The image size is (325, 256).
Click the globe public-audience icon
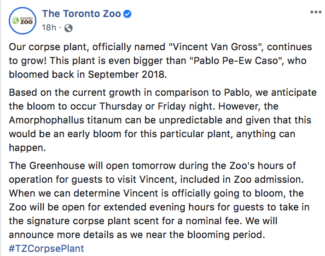(x=69, y=28)
